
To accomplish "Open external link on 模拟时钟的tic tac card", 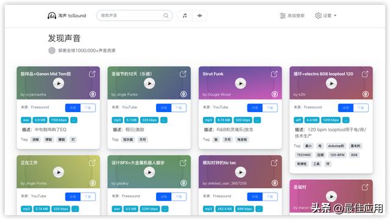I will (x=274, y=163).
